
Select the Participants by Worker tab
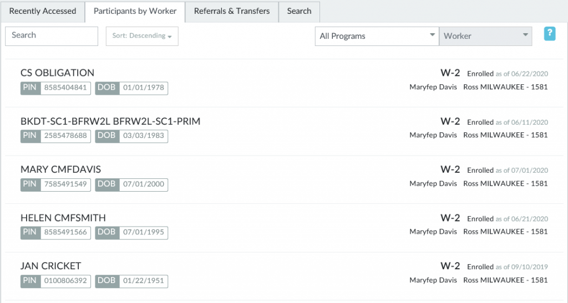(135, 11)
